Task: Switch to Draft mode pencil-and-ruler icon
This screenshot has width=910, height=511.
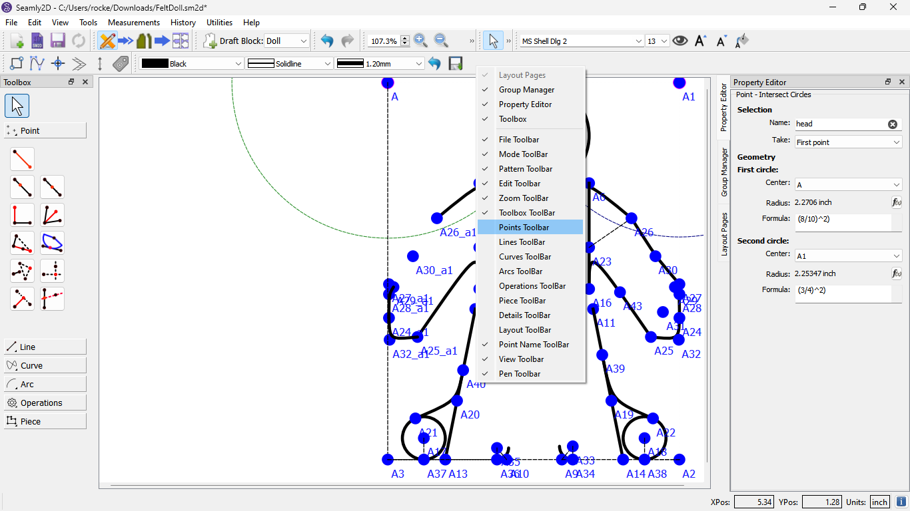Action: tap(107, 41)
